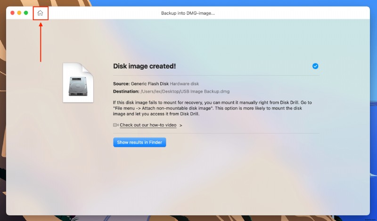Viewport: 377px width, 221px height.
Task: Close the window with the red button
Action: pyautogui.click(x=13, y=13)
